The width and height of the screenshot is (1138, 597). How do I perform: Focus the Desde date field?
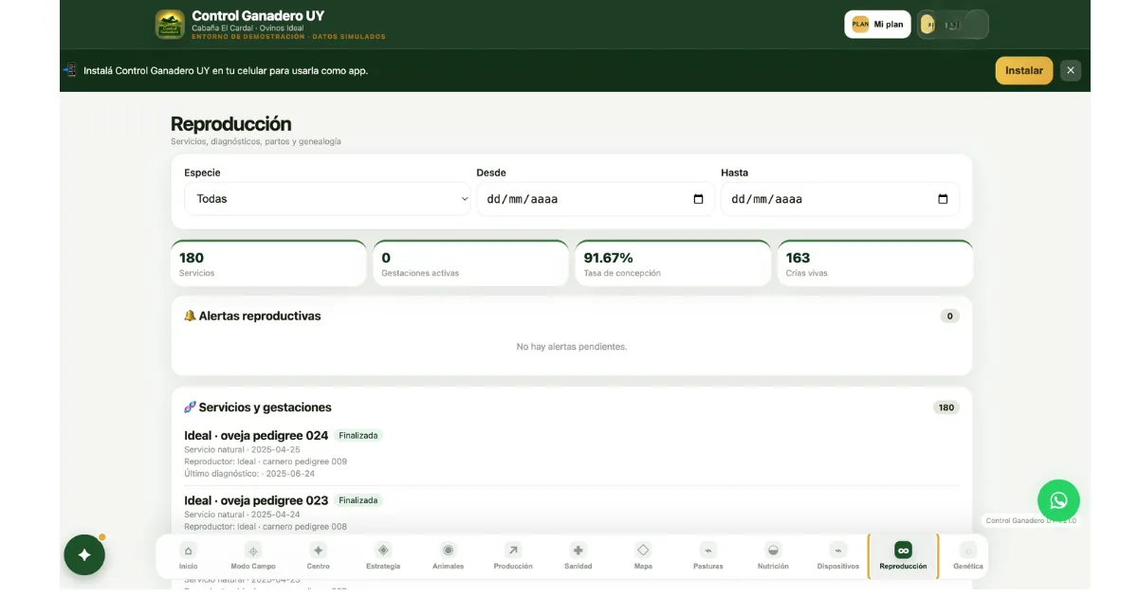596,199
